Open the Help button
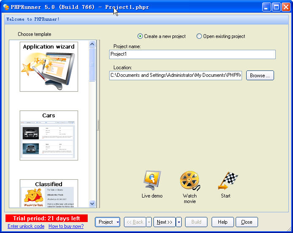Image resolution: width=293 pixels, height=233 pixels. [x=223, y=222]
